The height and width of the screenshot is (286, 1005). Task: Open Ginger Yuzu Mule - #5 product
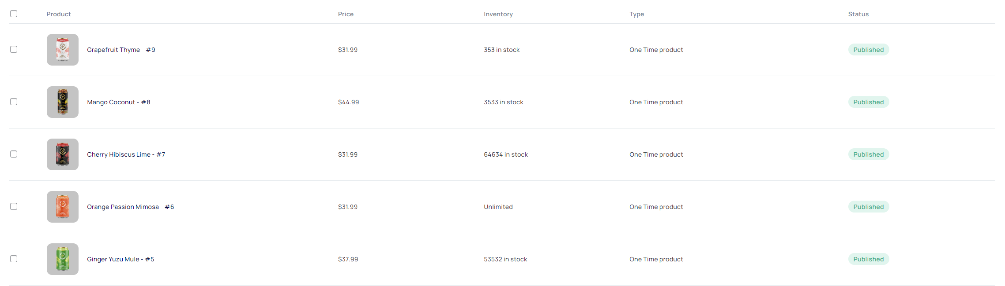click(120, 259)
